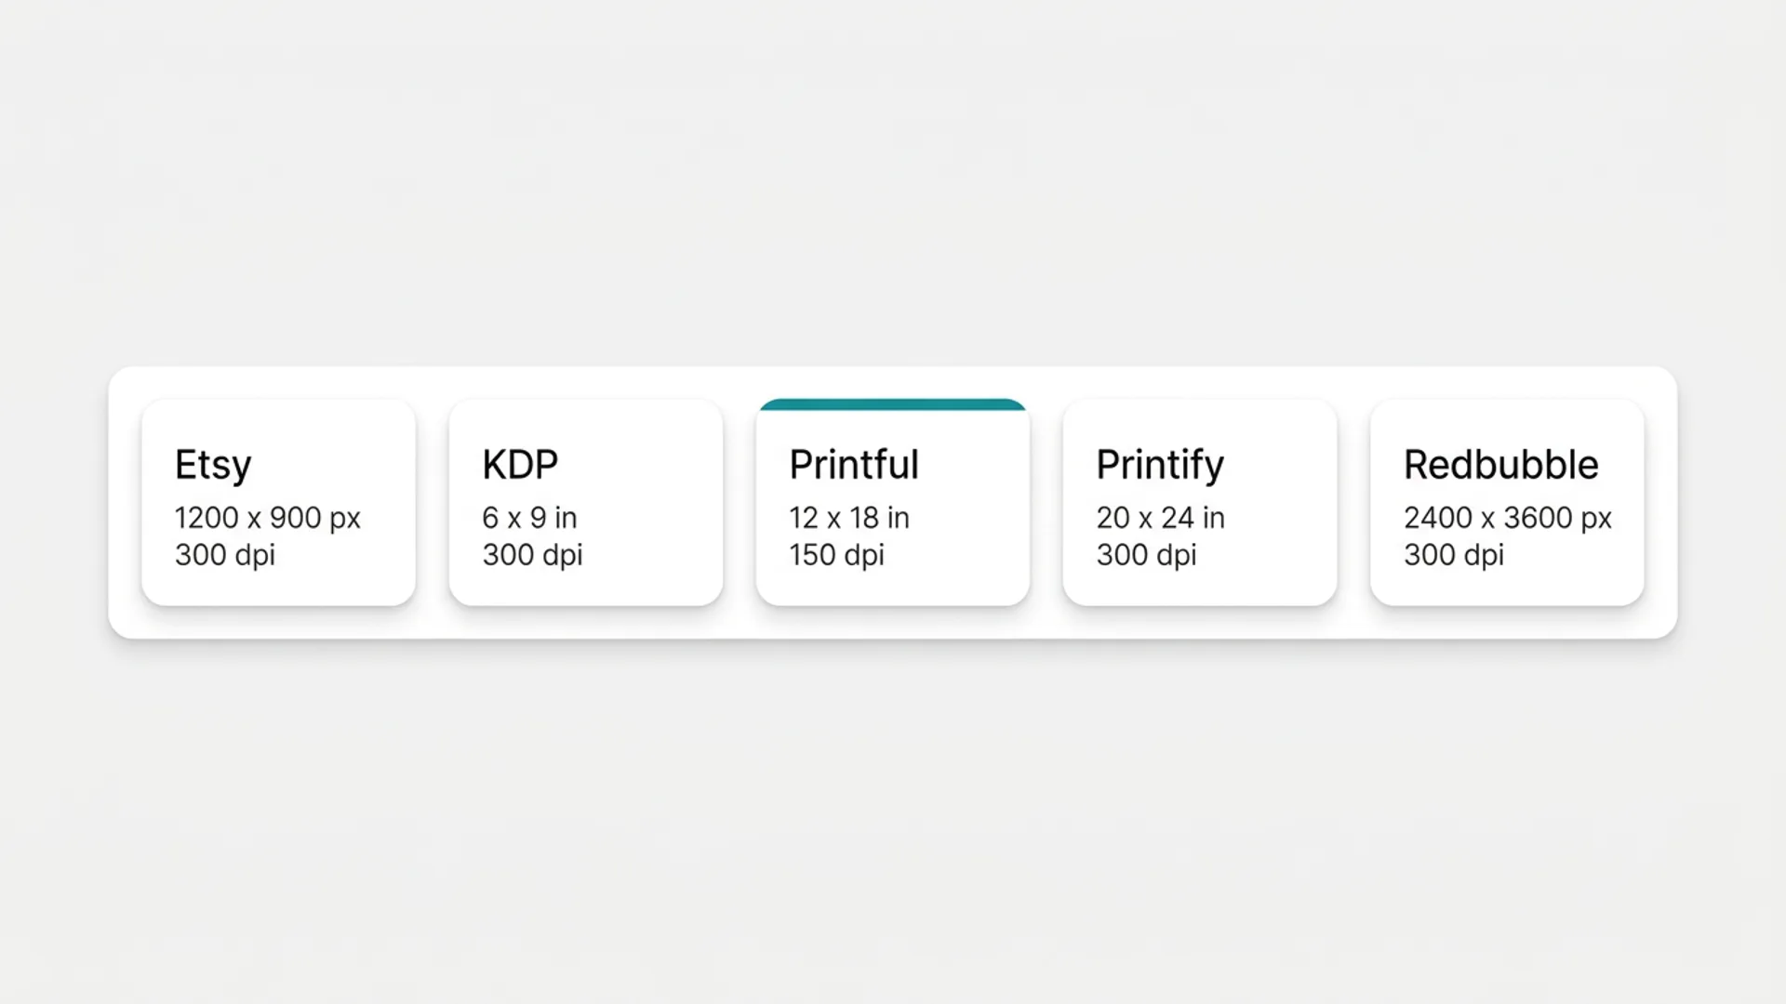
Task: Select the Etsy preset card
Action: [278, 503]
